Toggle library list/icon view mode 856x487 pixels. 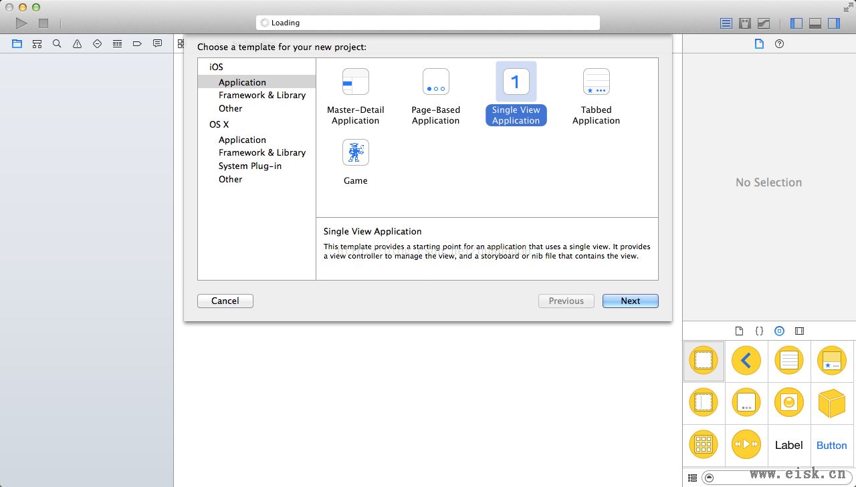pyautogui.click(x=692, y=478)
